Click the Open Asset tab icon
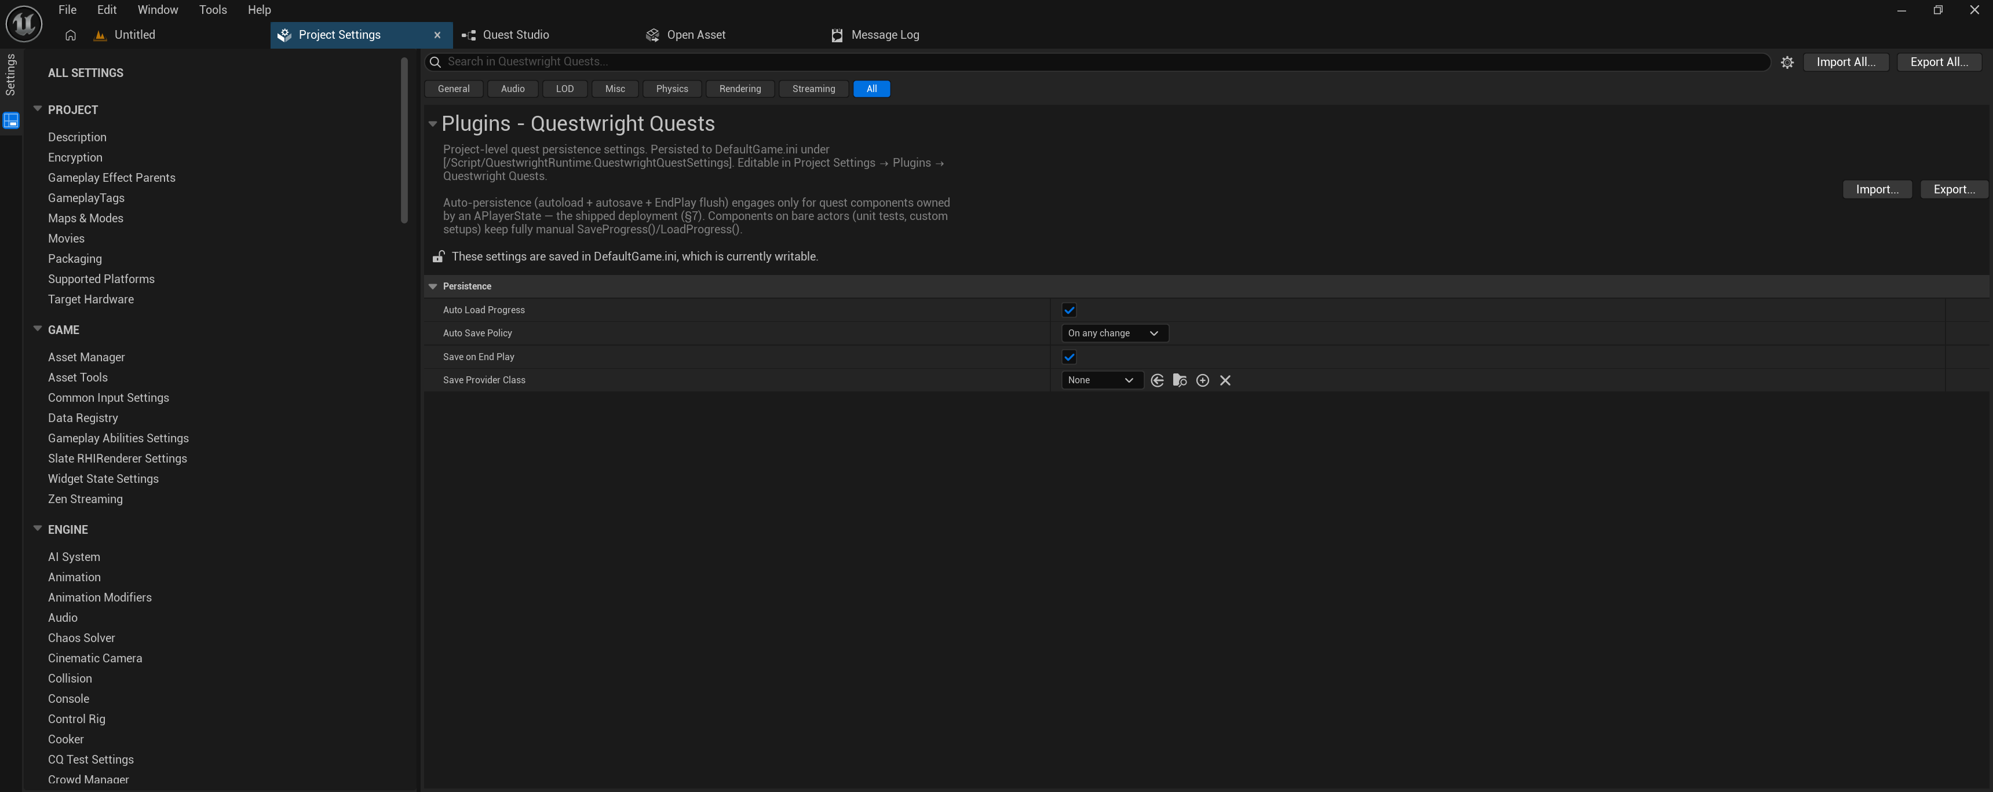The image size is (1993, 792). (652, 35)
